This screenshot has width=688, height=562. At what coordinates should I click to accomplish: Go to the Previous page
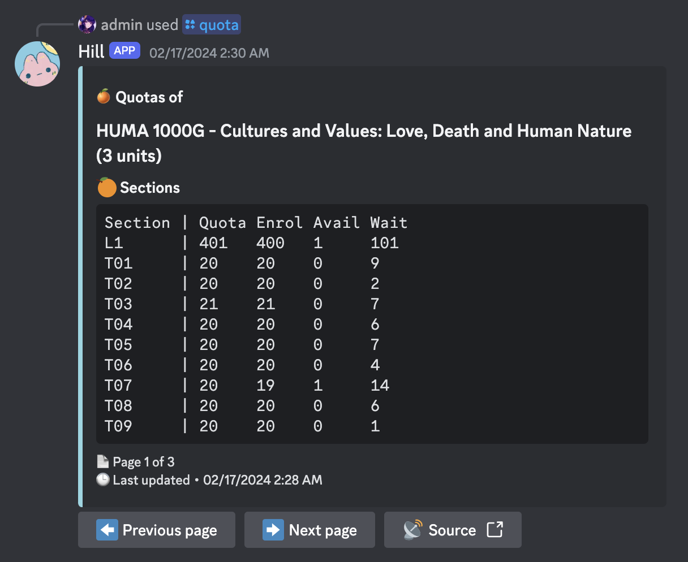click(157, 530)
